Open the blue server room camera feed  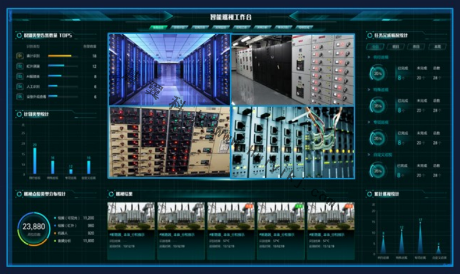169,69
